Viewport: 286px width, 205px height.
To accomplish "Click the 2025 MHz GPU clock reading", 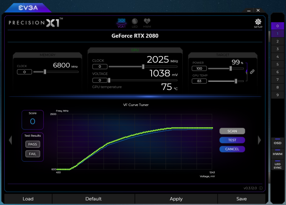I will [x=162, y=59].
